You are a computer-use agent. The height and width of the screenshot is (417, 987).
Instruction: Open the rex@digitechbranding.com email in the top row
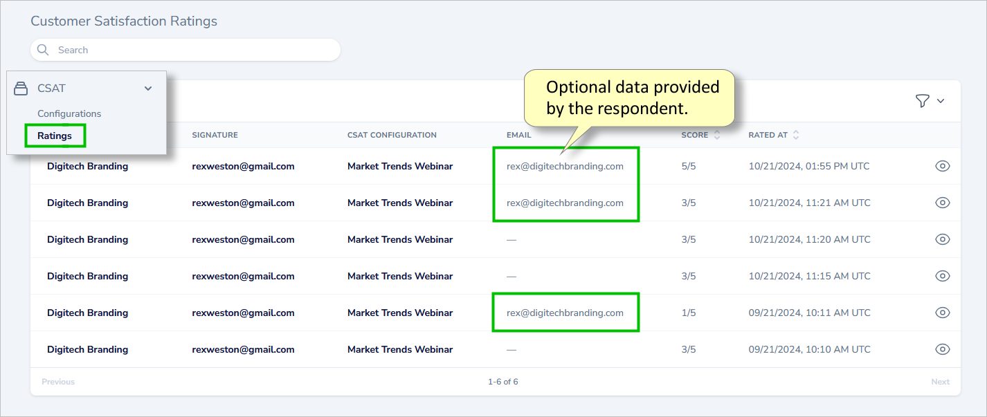(x=565, y=166)
